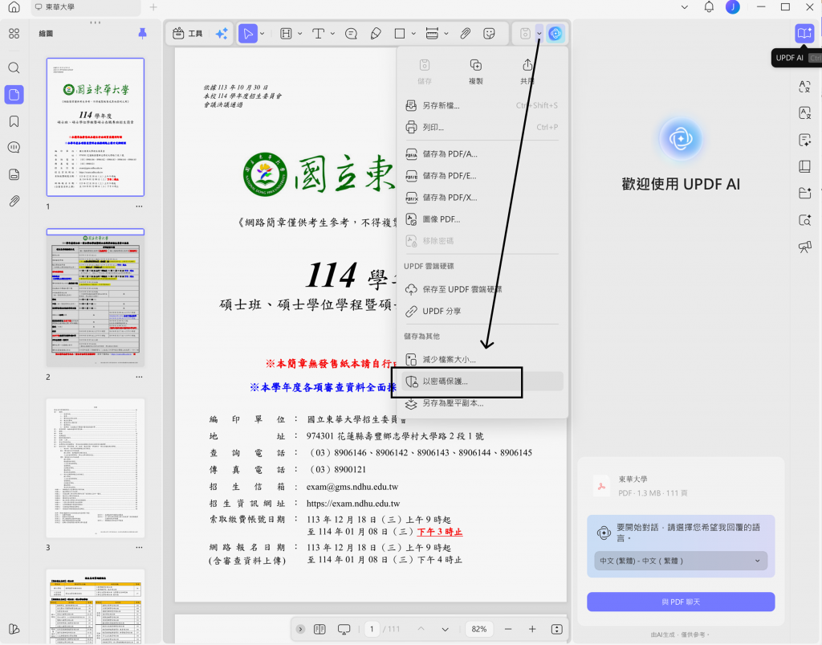Open the bookmarks panel icon
Image resolution: width=822 pixels, height=645 pixels.
point(14,121)
